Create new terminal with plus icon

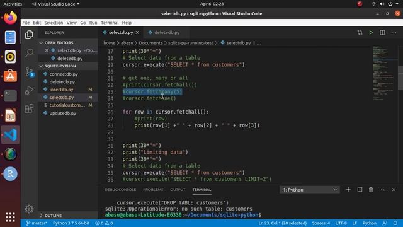348,190
